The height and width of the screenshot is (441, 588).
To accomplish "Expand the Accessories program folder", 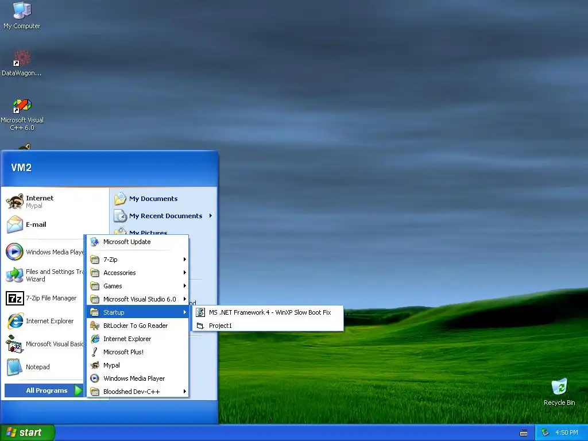I will click(x=138, y=273).
